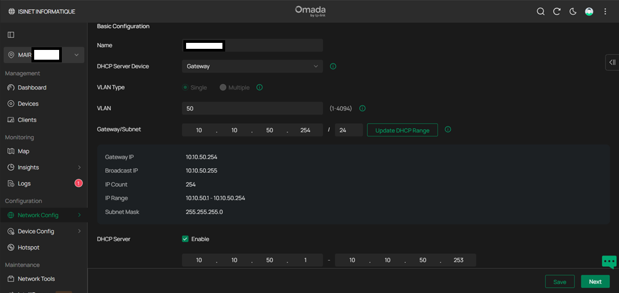Screen dimensions: 619x293
Task: Click the Omada by tp-link logo
Action: pos(310,11)
